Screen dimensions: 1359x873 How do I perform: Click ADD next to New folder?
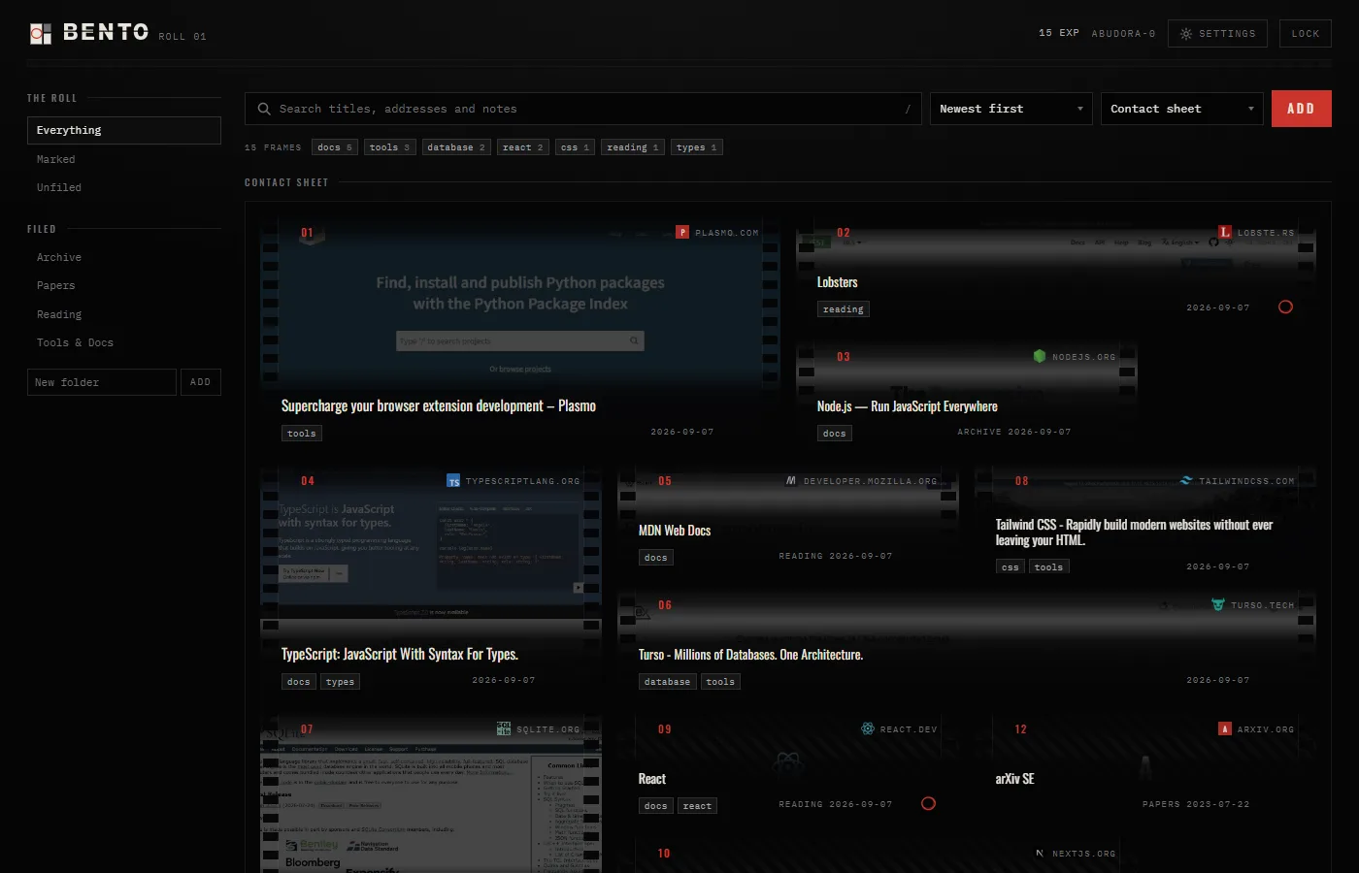(x=201, y=382)
